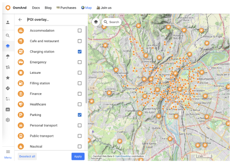
Task: Click the map layers button on map
Action: pos(96,22)
